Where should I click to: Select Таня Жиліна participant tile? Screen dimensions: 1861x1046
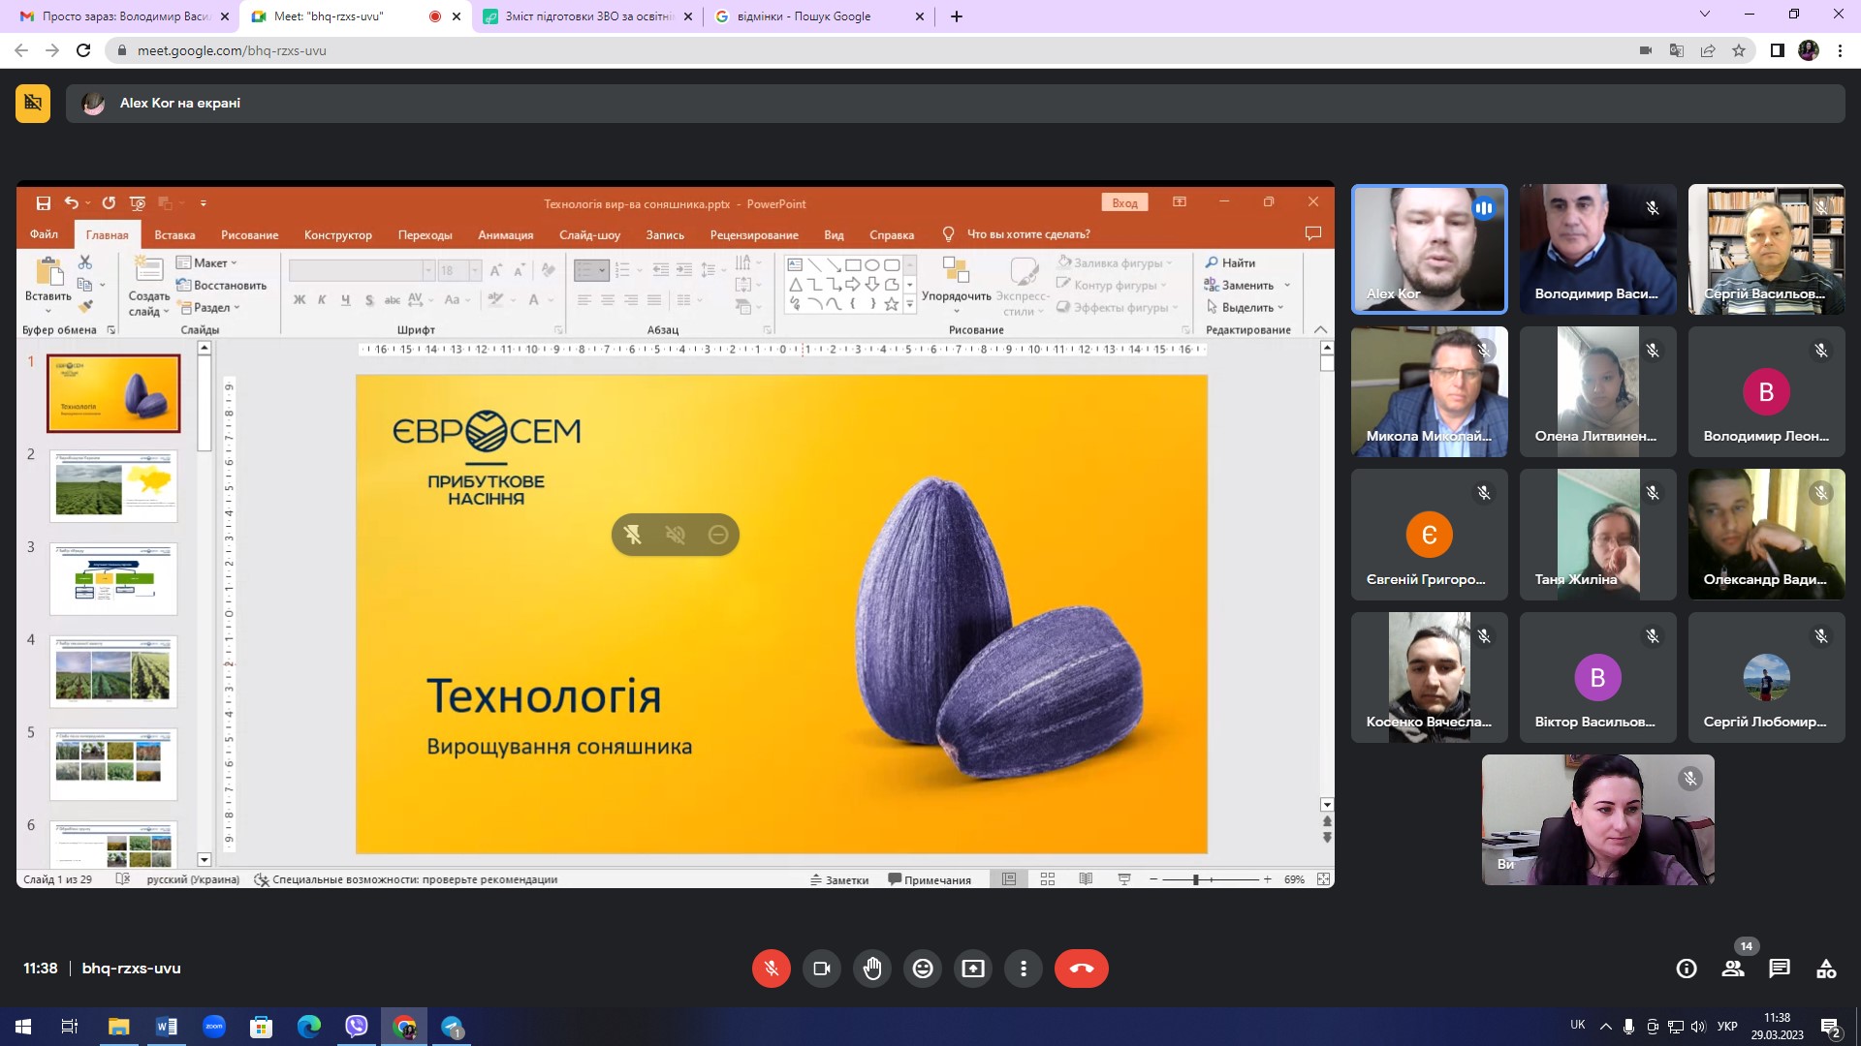[x=1598, y=535]
